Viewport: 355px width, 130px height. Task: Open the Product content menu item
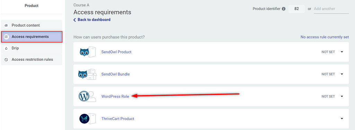point(32,26)
